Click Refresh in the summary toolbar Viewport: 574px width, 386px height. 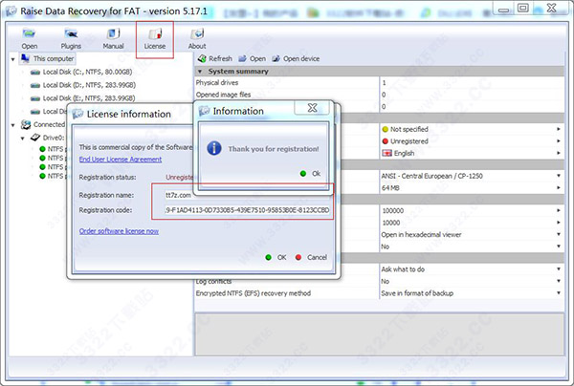(215, 59)
